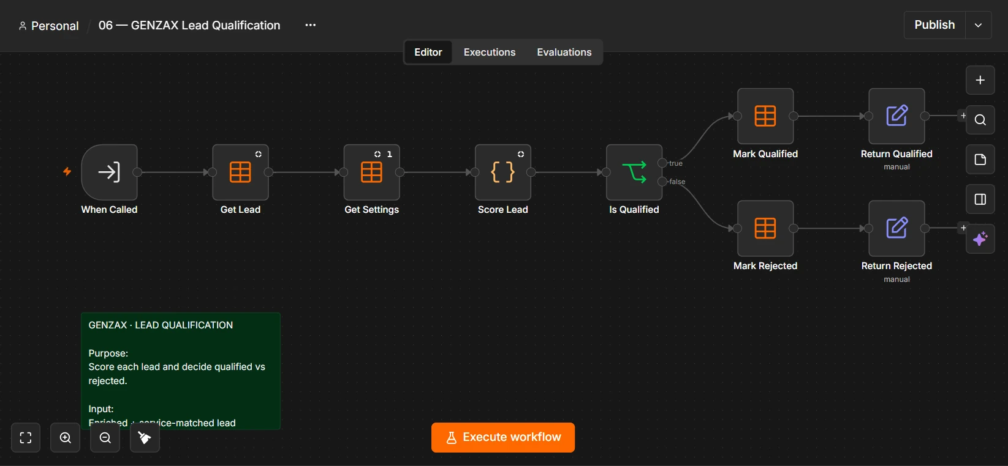This screenshot has height=466, width=1008.
Task: Expand the Publish dropdown arrow
Action: (979, 25)
